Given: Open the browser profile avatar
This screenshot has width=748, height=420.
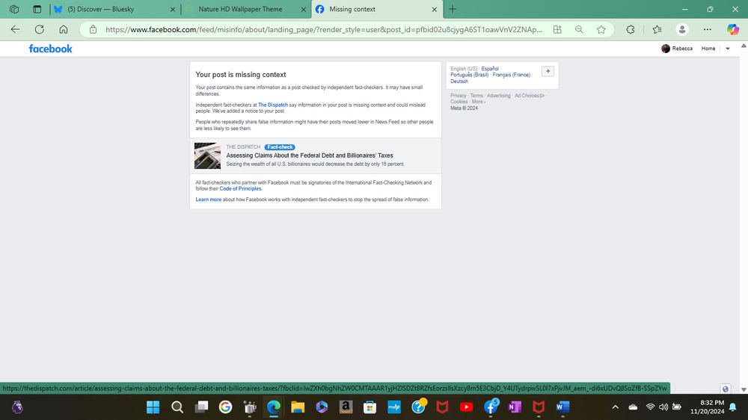Looking at the screenshot, I should (682, 30).
